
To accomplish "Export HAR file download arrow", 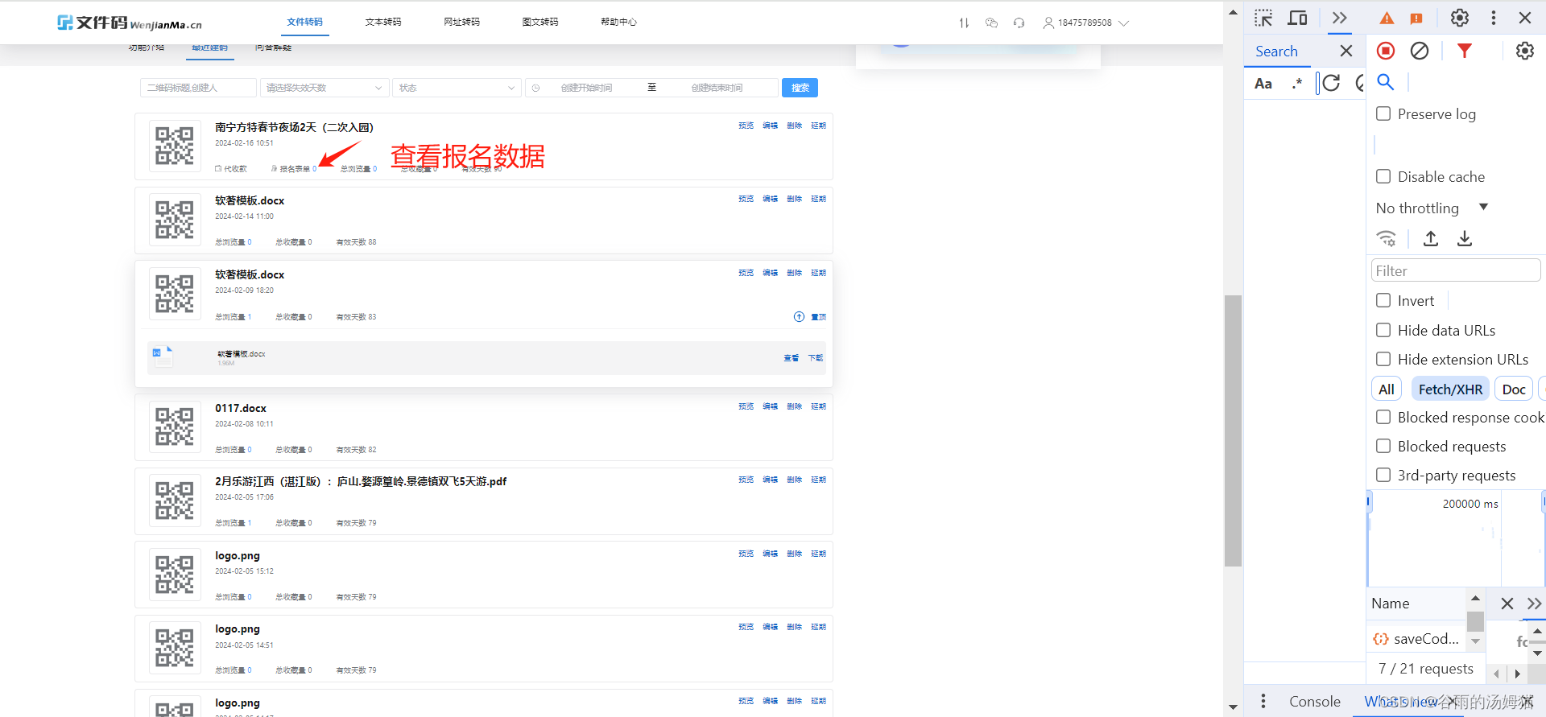I will [1465, 238].
